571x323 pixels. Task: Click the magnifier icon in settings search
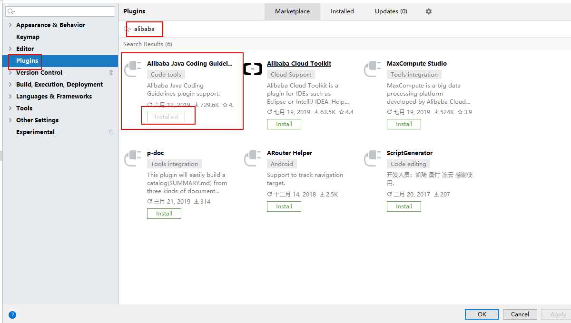click(x=11, y=11)
